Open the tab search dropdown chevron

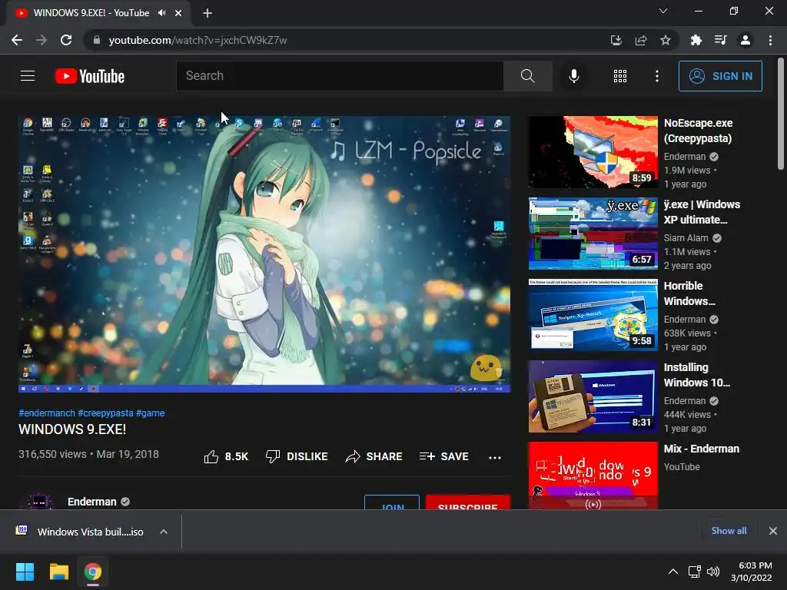[663, 11]
